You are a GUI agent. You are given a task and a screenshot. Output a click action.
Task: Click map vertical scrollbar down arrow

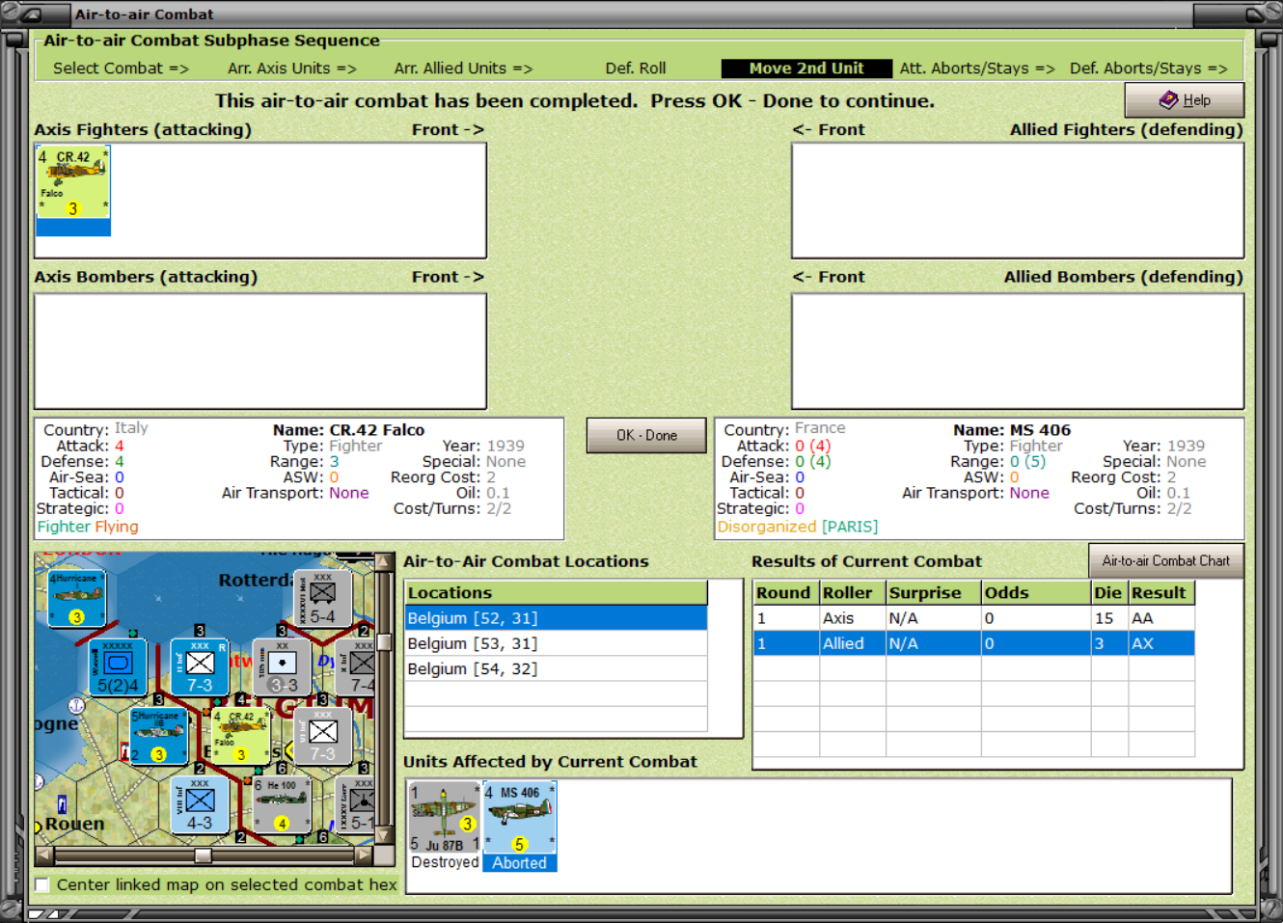(384, 835)
